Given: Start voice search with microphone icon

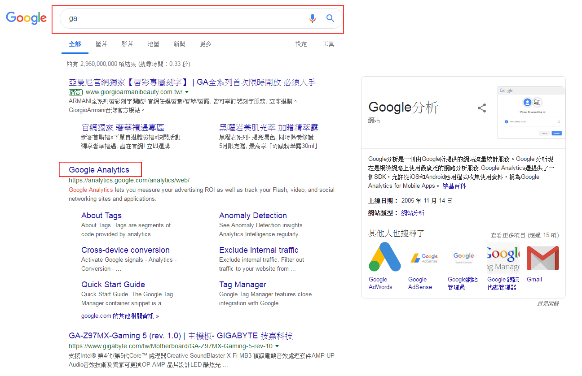Looking at the screenshot, I should tap(313, 18).
